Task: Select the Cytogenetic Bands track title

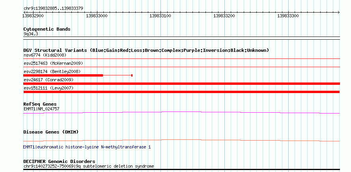Action: click(47, 29)
